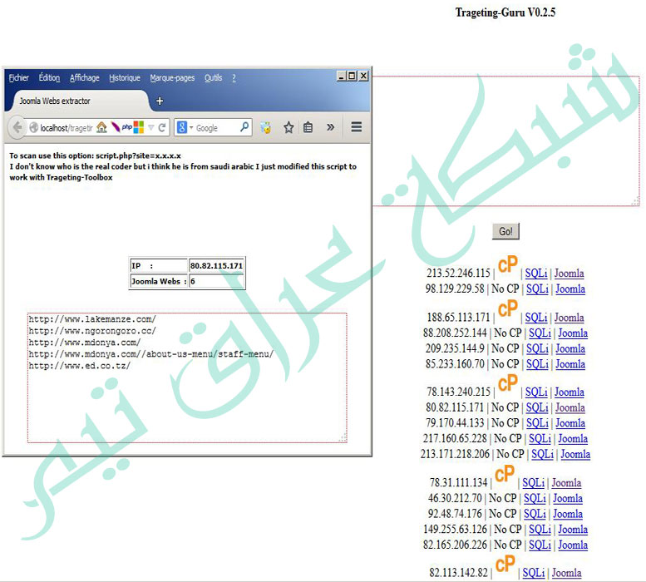Open SQLi link for 213.171.218.206
646x582 pixels.
[543, 454]
